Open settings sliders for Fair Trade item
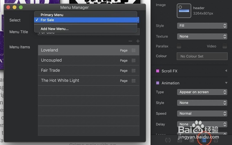Viewport: 232px width, 145px height. [133, 70]
